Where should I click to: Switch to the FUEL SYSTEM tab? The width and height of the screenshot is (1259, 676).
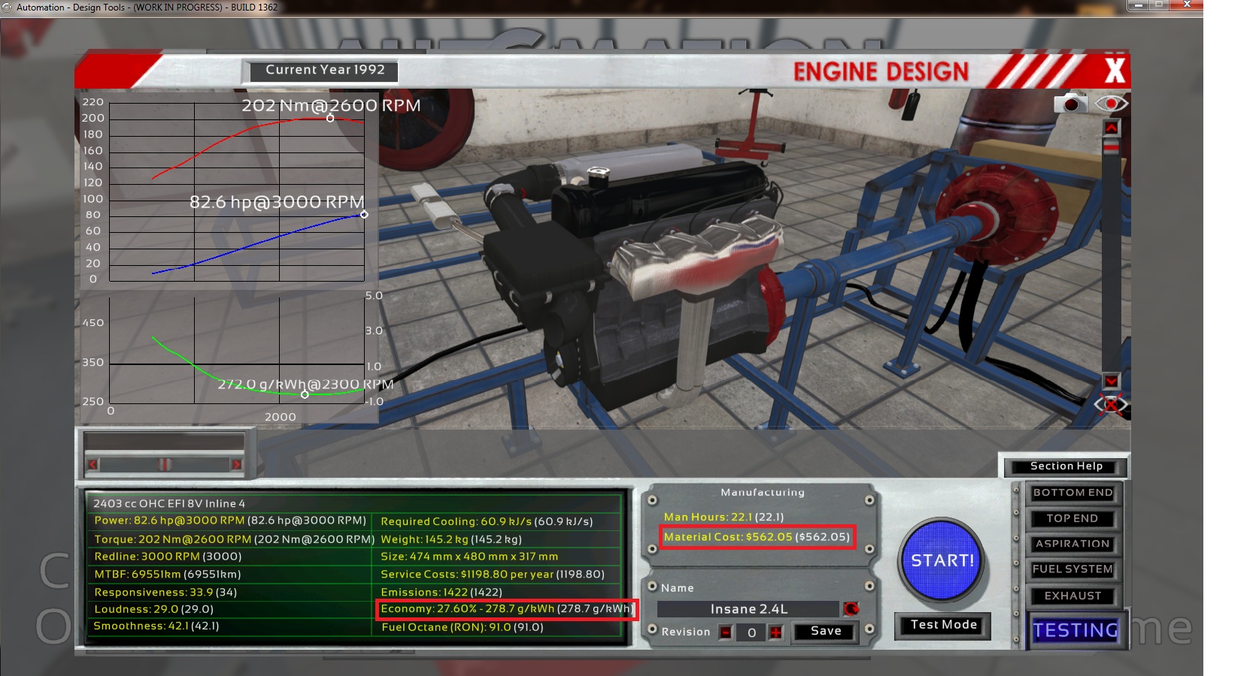(1072, 569)
